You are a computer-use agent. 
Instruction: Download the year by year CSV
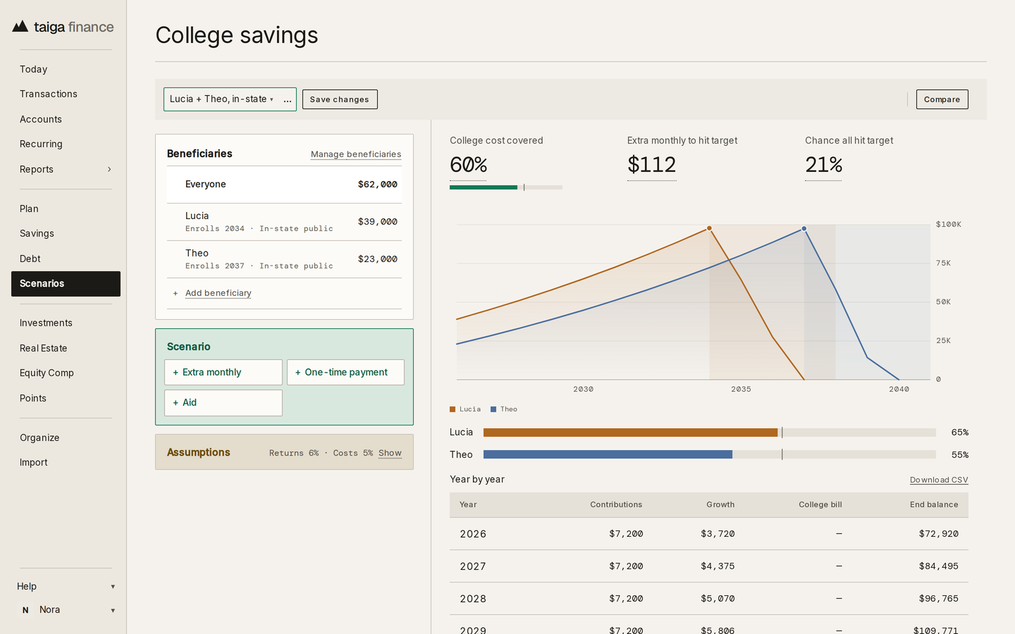click(939, 480)
